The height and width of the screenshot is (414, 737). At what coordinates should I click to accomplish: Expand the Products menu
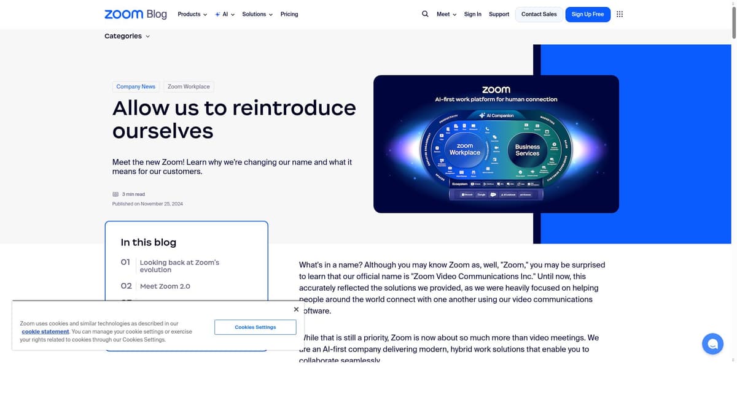(x=192, y=14)
